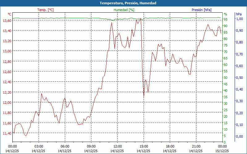Click the 0,50 pressure axis value
The height and width of the screenshot is (154, 247).
pos(239,78)
